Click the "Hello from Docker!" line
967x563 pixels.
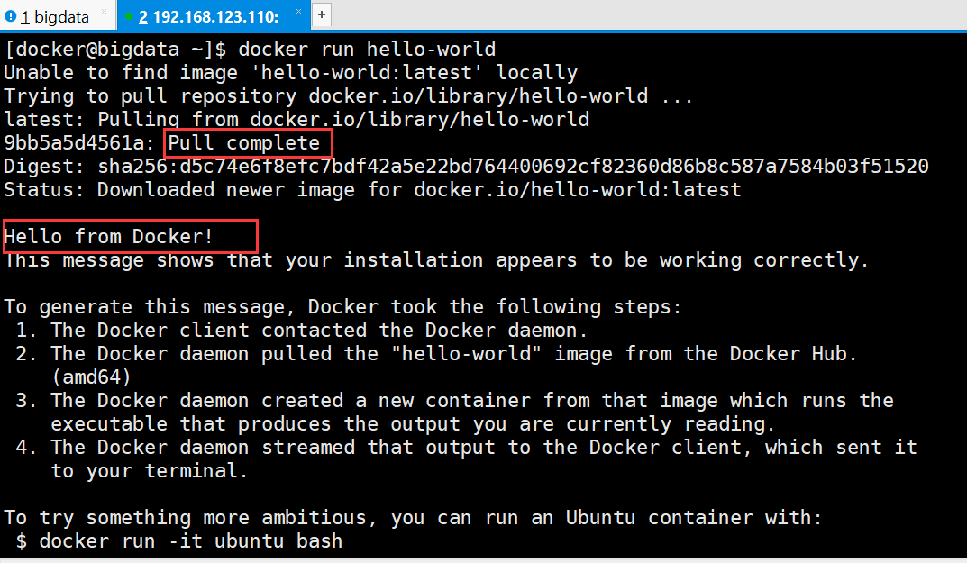click(109, 237)
